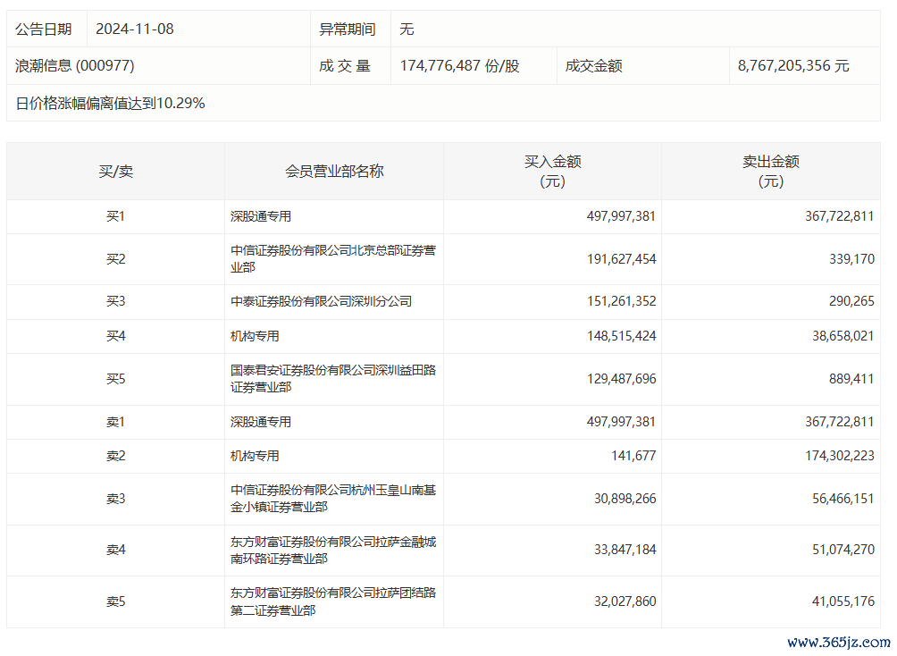Click 国泰君安证券股份有限公司深圳益田路证券营业部
Viewport: 897px width, 656px height.
pos(333,378)
